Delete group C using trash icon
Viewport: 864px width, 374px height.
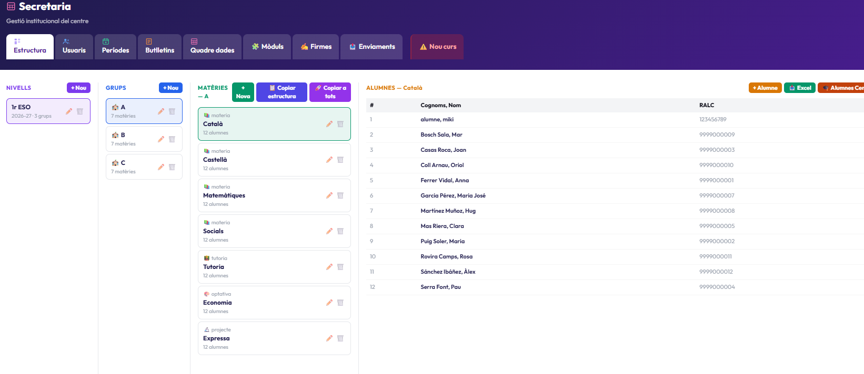pyautogui.click(x=172, y=167)
